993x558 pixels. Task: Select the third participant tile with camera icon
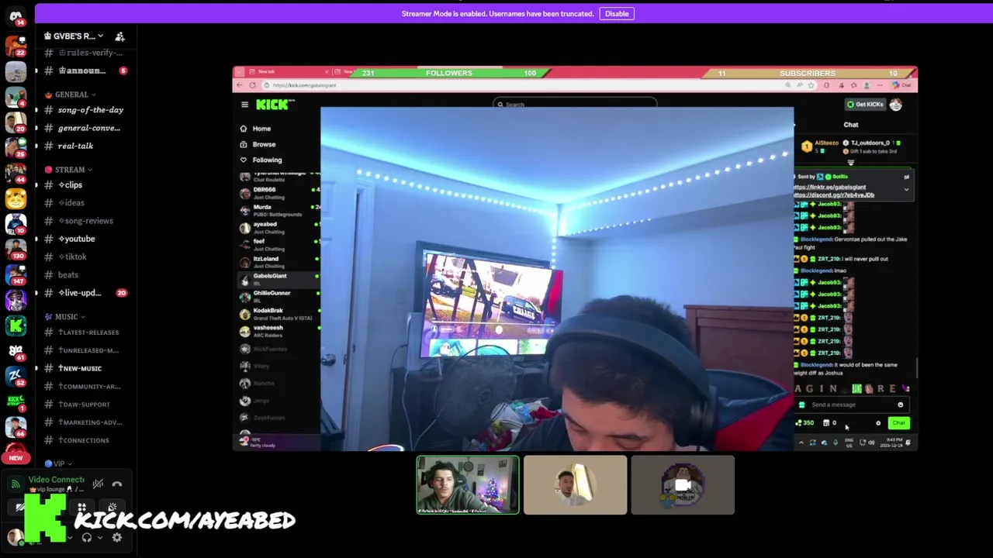tap(683, 485)
